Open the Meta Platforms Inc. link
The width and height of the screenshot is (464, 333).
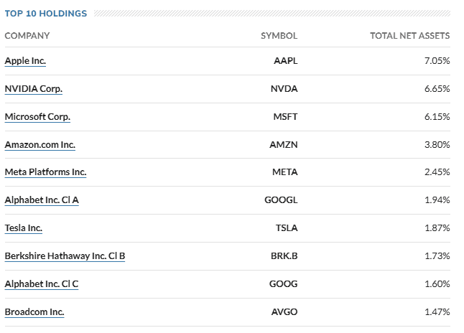click(x=45, y=172)
